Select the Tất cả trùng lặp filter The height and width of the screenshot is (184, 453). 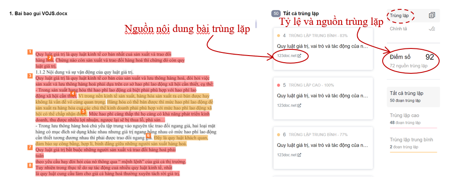coord(413,96)
